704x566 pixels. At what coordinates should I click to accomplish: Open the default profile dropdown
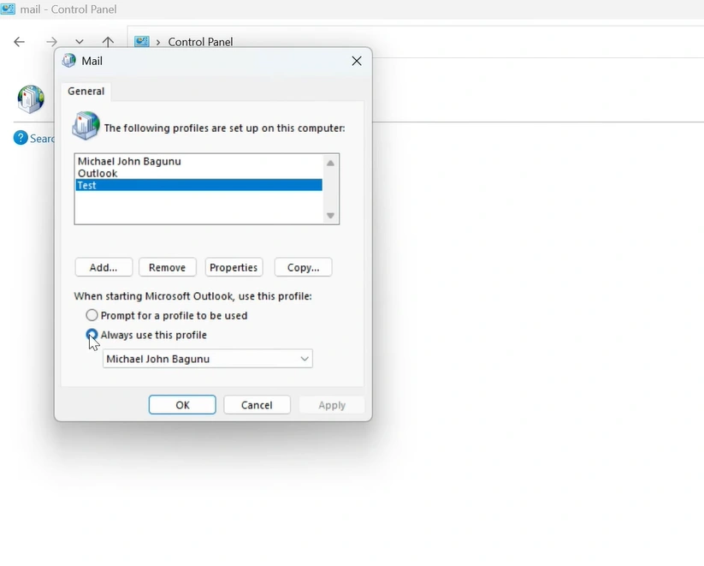207,359
